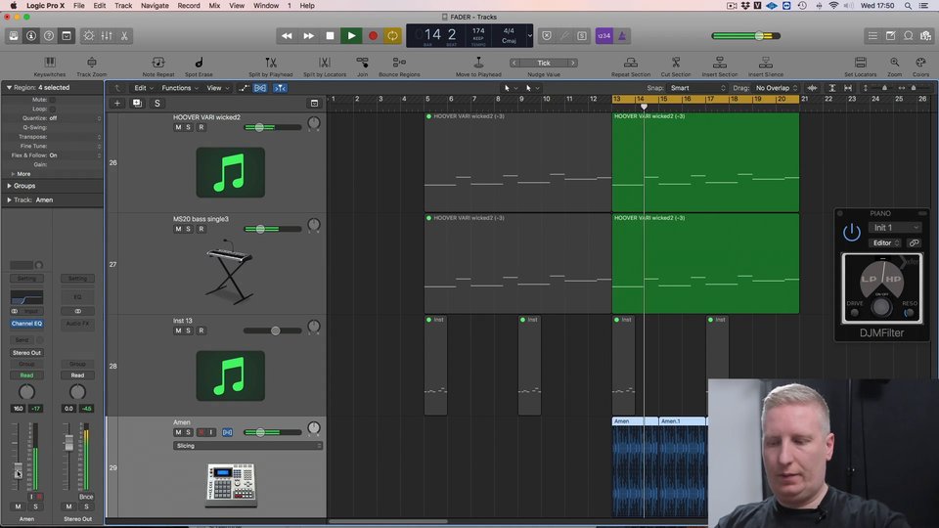The image size is (939, 528).
Task: Open the Drag No Overlap dropdown
Action: [x=776, y=88]
